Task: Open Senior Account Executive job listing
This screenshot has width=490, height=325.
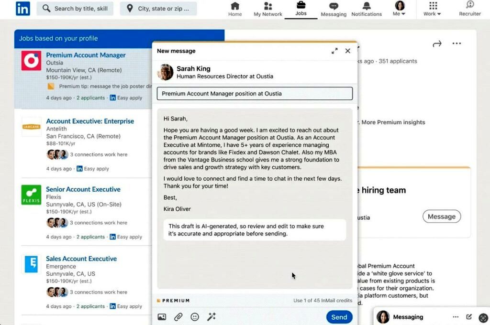Action: coord(83,189)
